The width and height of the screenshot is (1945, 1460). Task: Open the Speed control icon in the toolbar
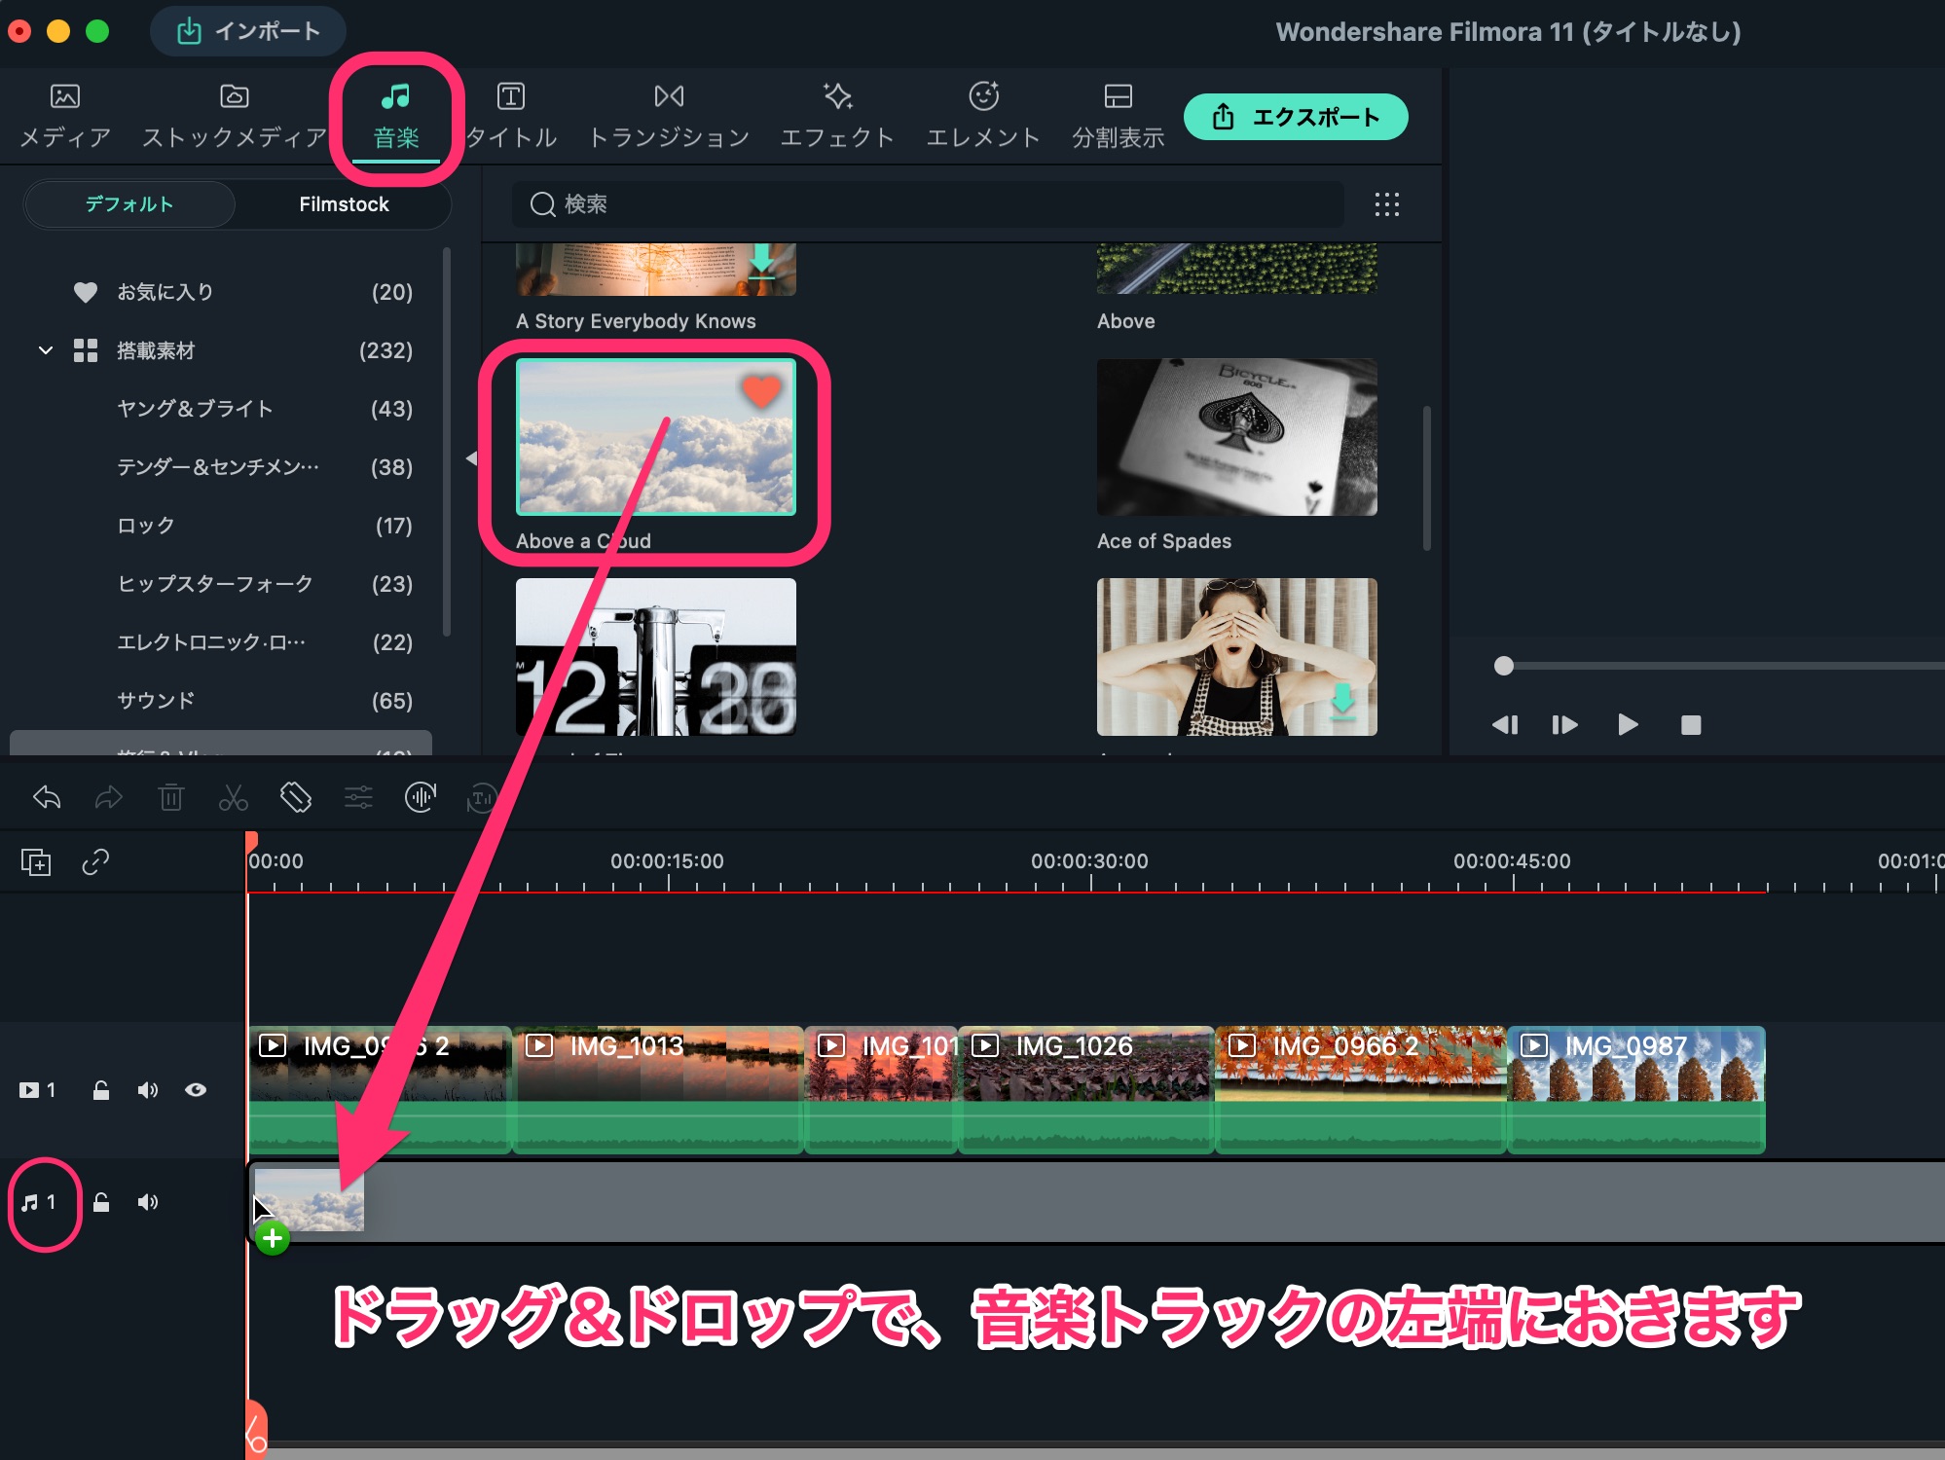click(x=358, y=798)
